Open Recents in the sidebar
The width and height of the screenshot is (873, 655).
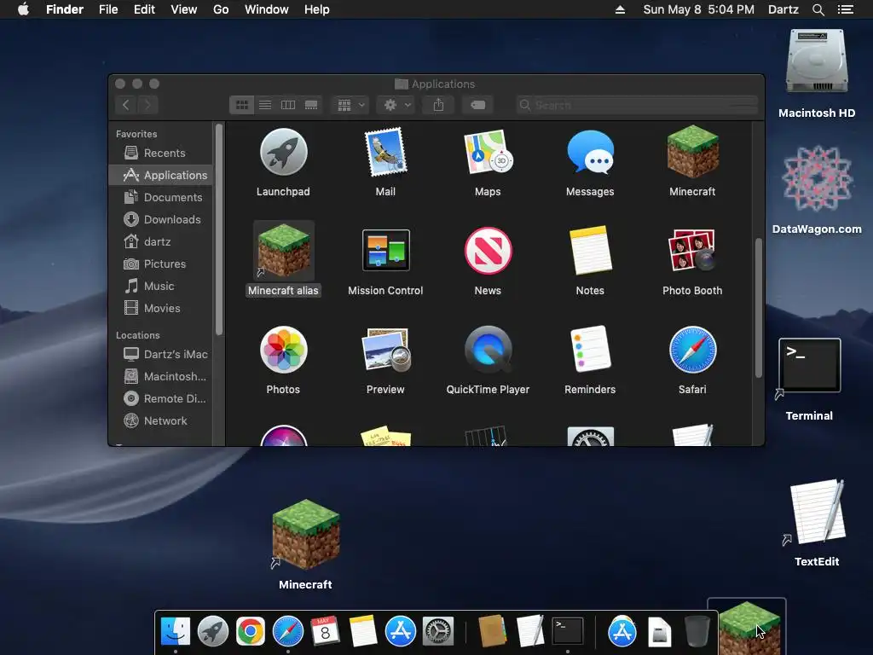click(x=160, y=153)
